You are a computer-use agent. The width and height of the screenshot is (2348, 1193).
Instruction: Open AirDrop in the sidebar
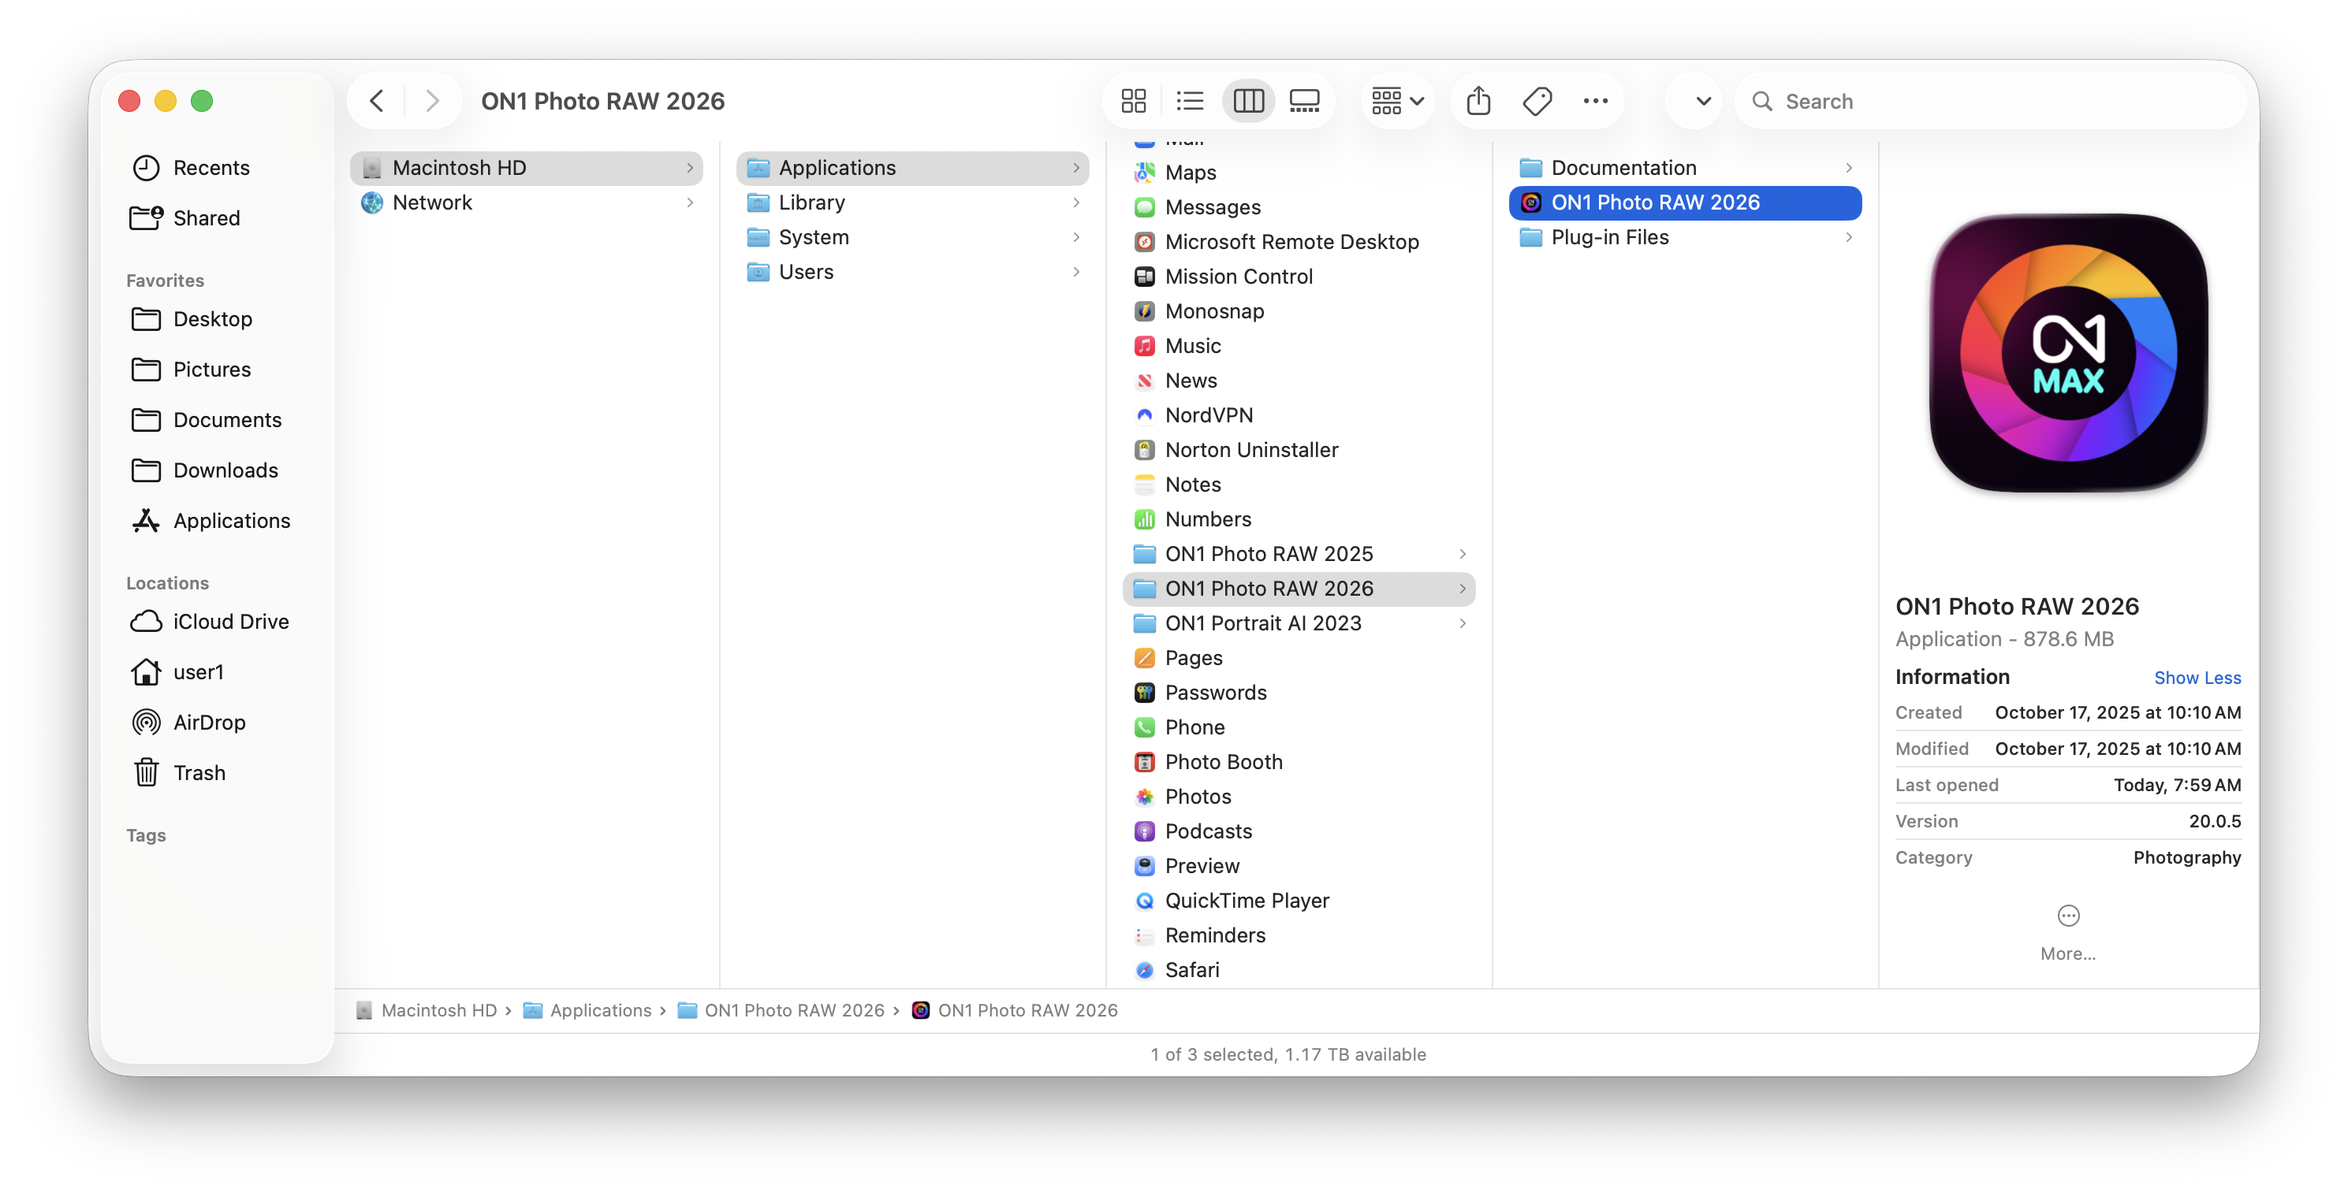pyautogui.click(x=209, y=722)
